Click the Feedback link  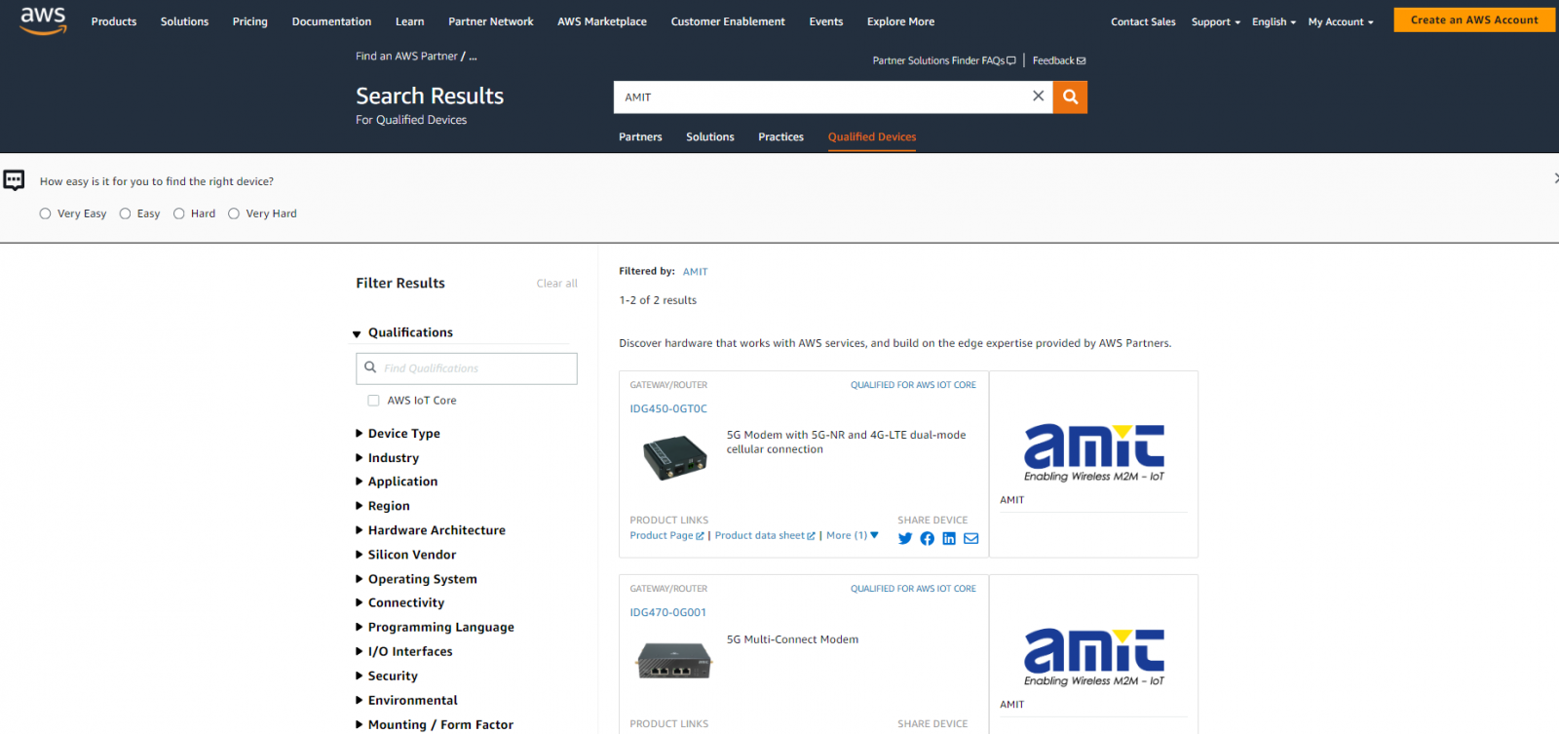tap(1059, 60)
